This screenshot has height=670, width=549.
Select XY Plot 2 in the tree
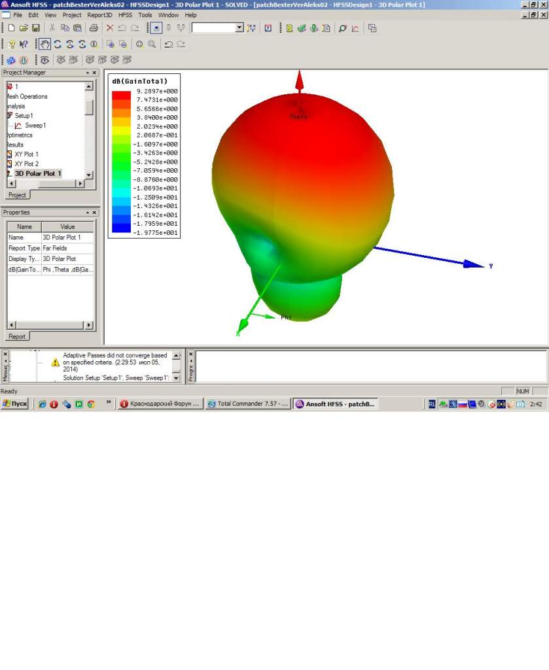[26, 164]
